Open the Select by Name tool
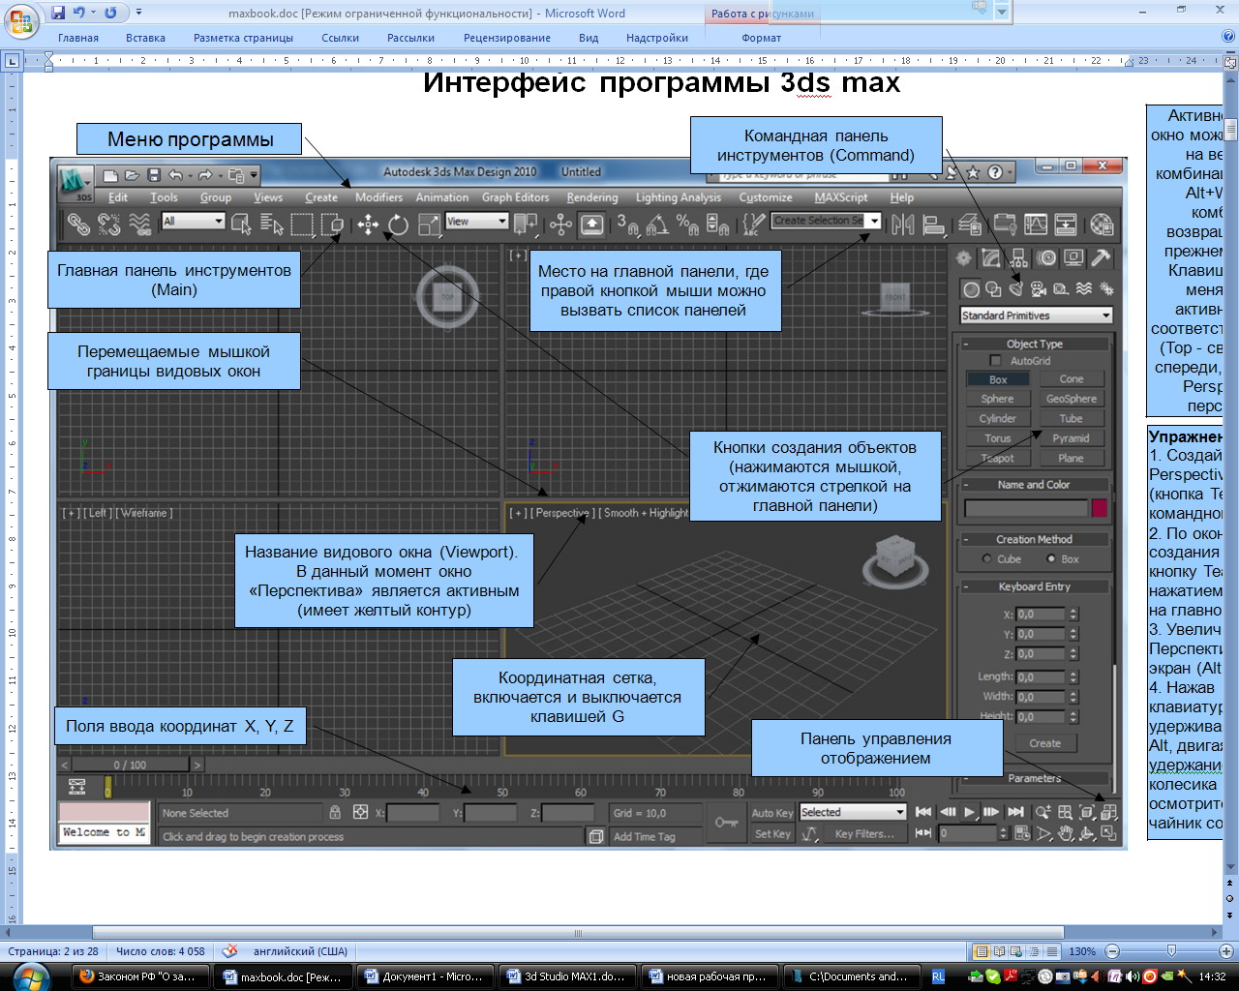The image size is (1239, 991). (x=272, y=225)
